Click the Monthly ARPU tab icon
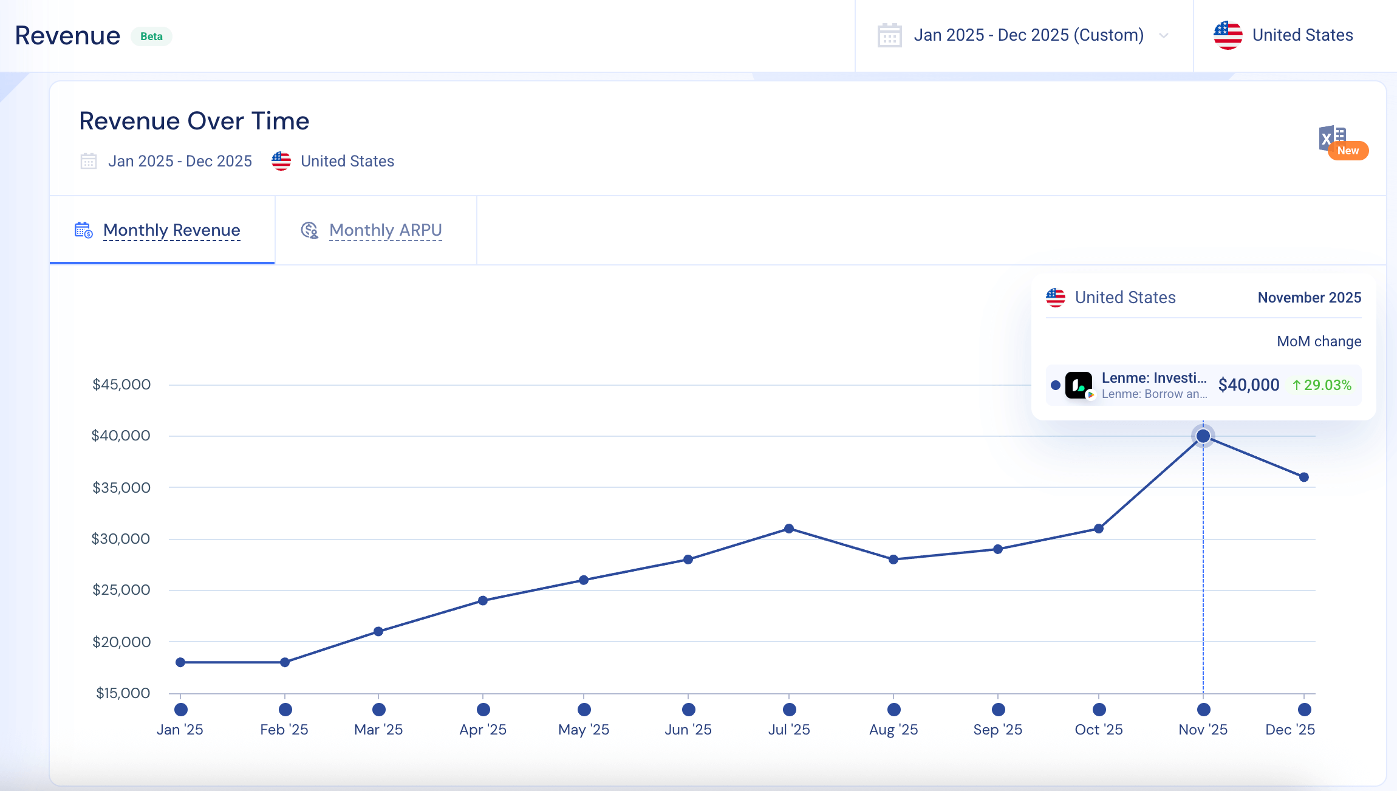This screenshot has height=791, width=1397. pyautogui.click(x=309, y=230)
